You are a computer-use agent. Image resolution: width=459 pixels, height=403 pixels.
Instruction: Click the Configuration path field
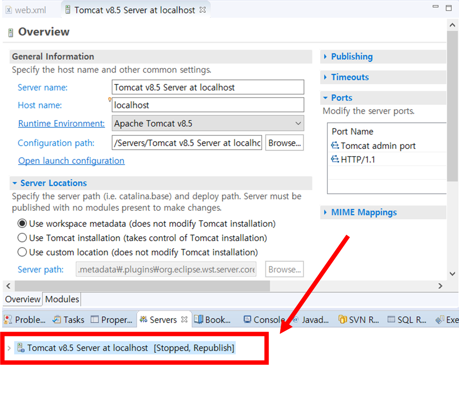[x=187, y=143]
